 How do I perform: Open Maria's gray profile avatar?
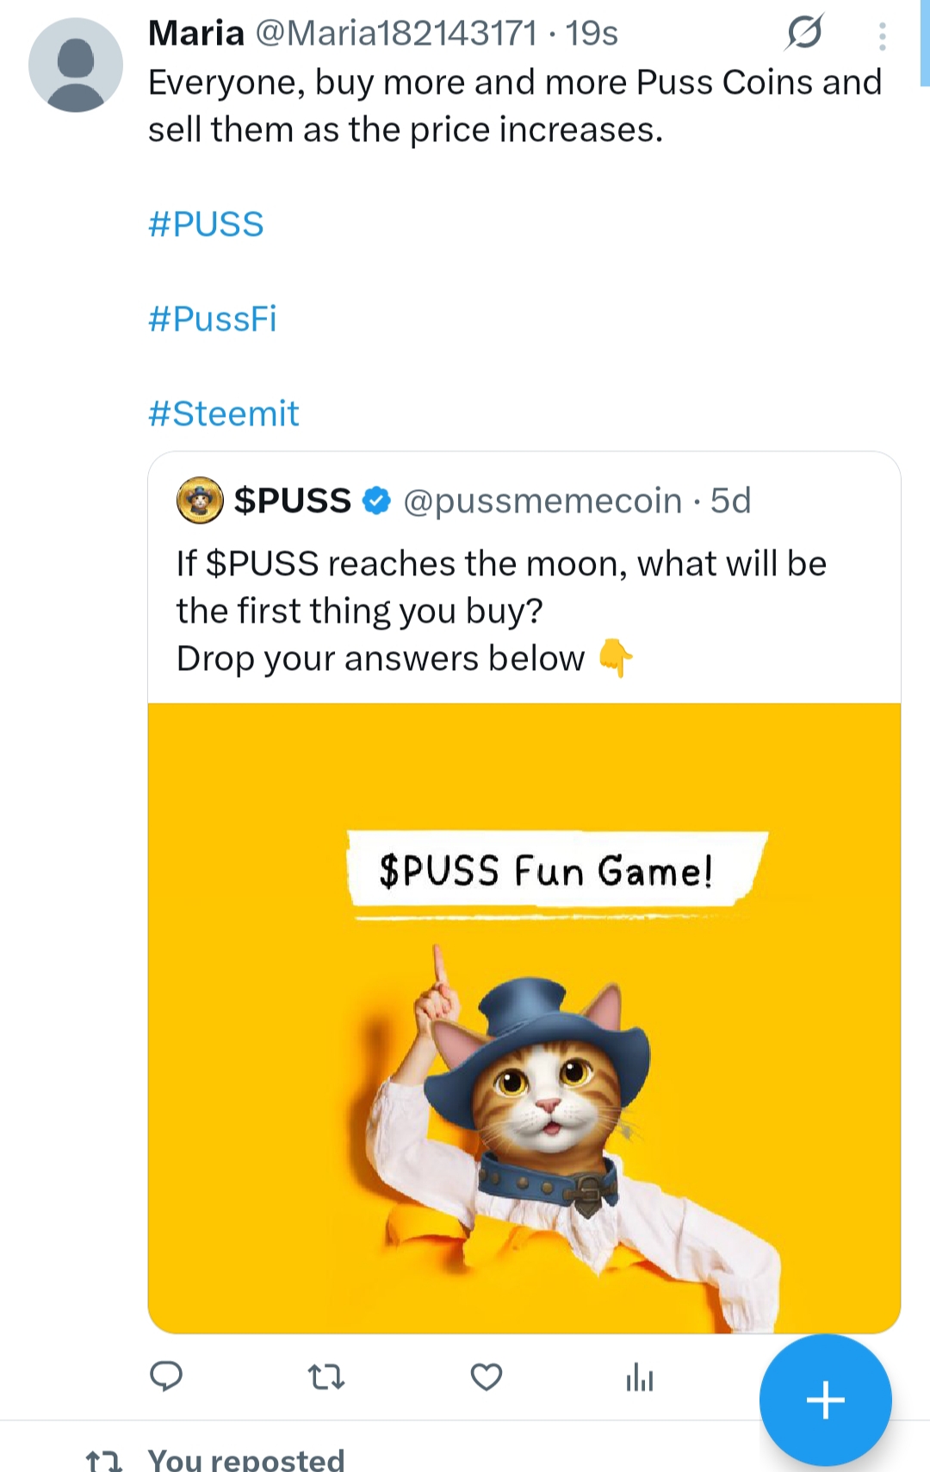click(x=76, y=65)
